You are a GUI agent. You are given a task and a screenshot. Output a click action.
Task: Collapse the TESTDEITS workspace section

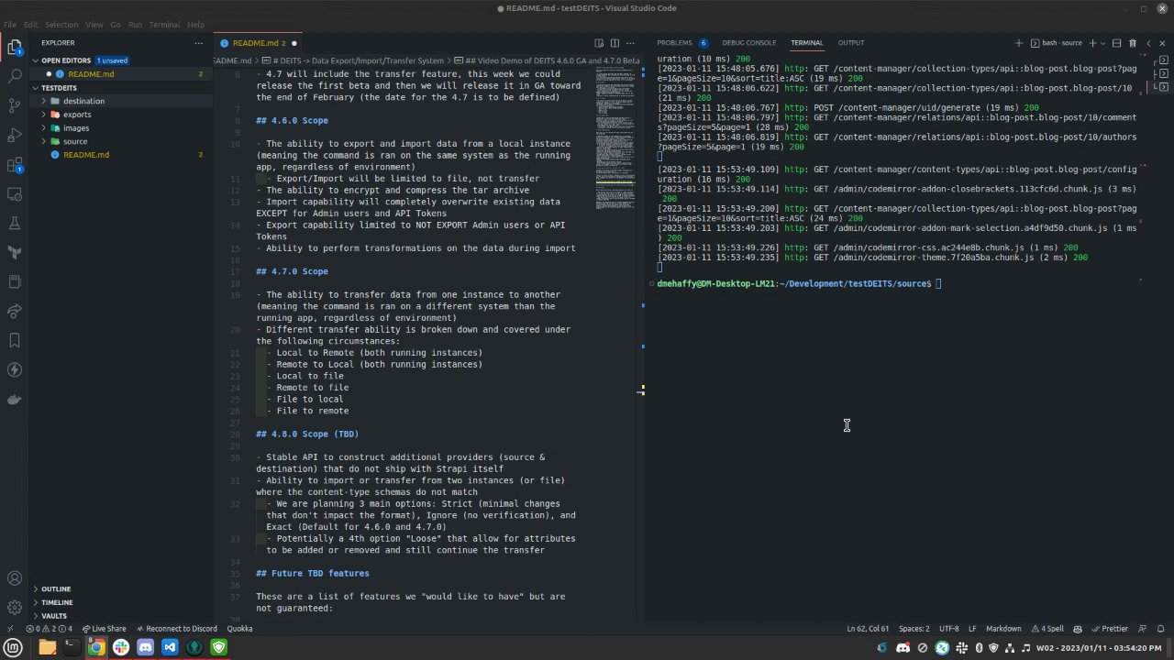[121, 88]
